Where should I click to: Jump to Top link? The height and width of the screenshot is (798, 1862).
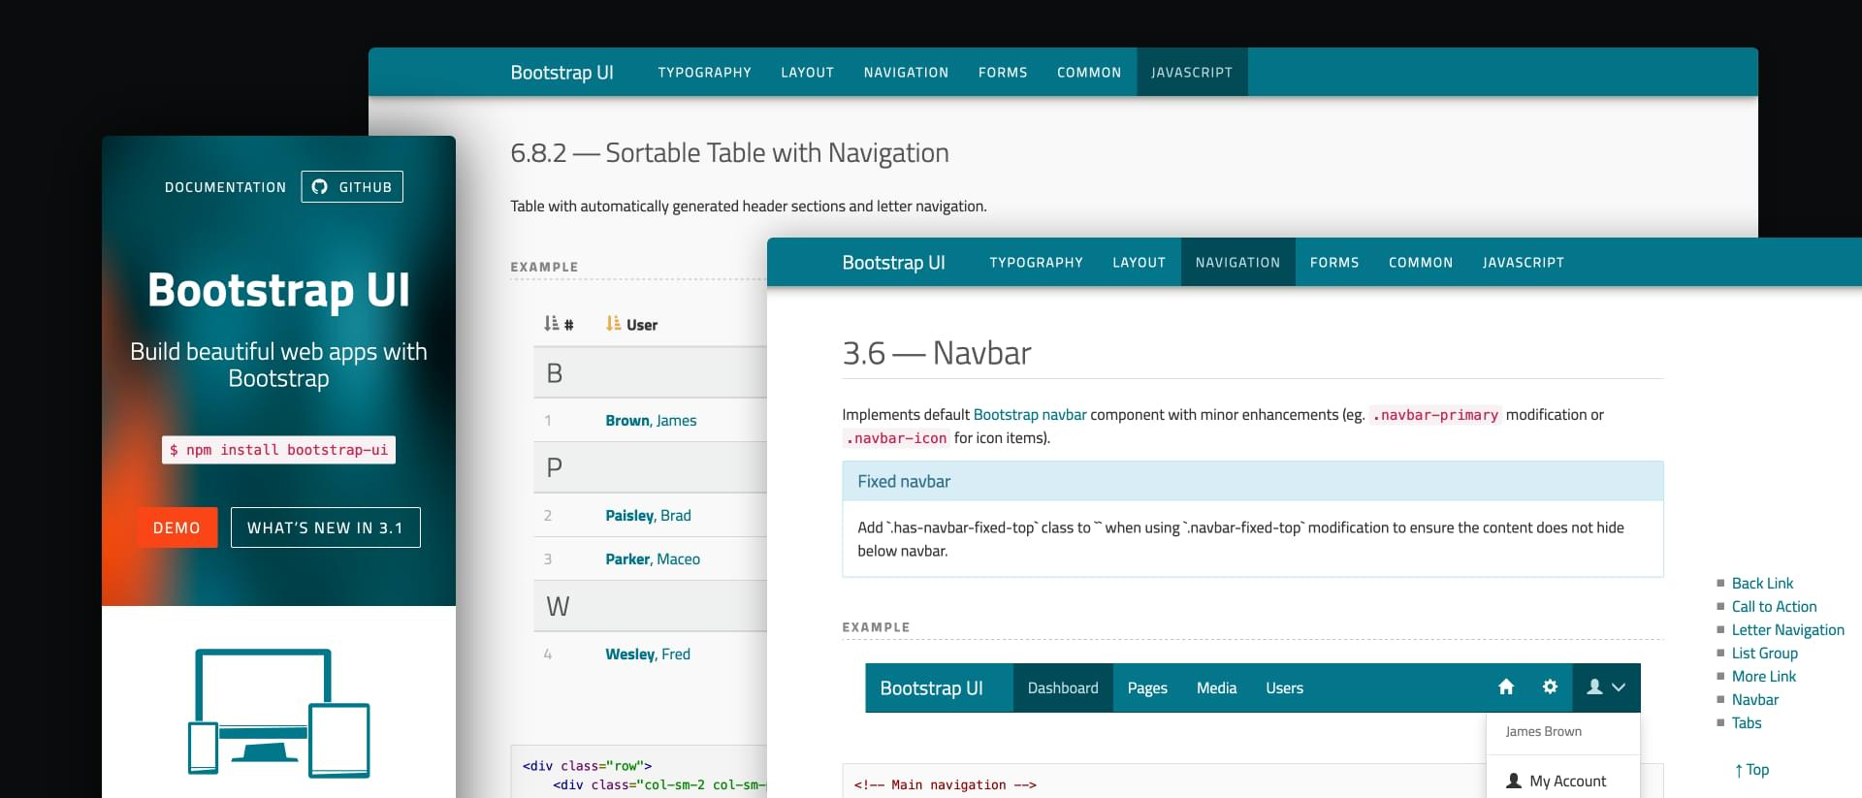(x=1751, y=770)
